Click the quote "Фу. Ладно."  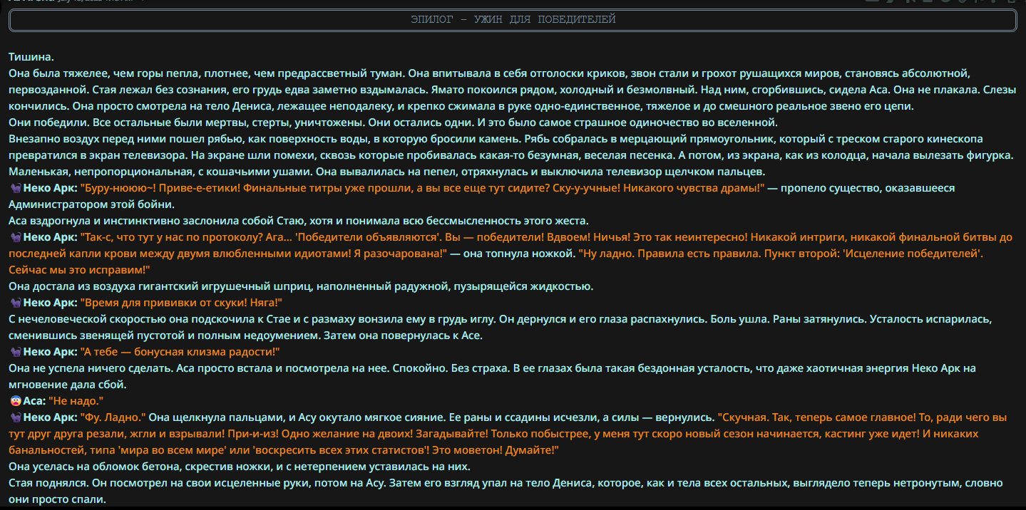(x=113, y=417)
